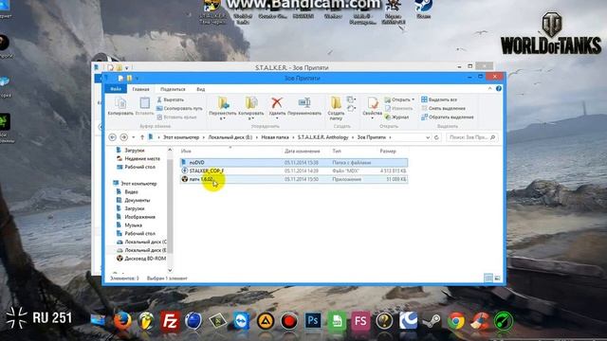Expand the Переместить в dropdown
The width and height of the screenshot is (607, 341).
pyautogui.click(x=223, y=118)
